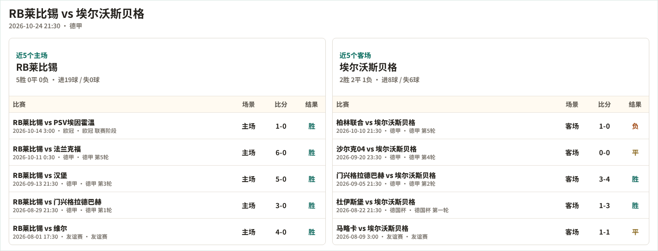Image resolution: width=658 pixels, height=251 pixels.
Task: Click the "平" result in 沙尔克04 row
Action: (635, 152)
